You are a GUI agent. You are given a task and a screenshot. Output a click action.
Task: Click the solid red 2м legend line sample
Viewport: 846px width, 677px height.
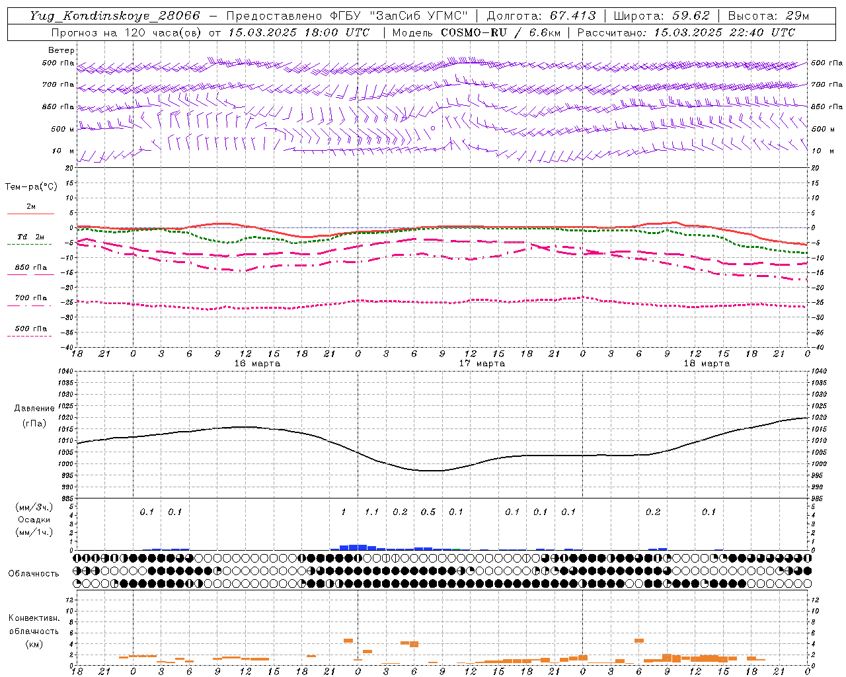(x=30, y=214)
